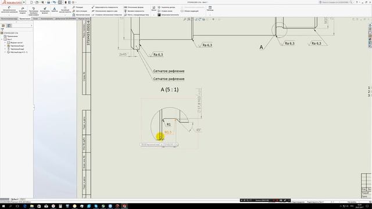Insert a Datum Target symbol
Image resolution: width=372 pixels, height=209 pixels.
(x=137, y=15)
